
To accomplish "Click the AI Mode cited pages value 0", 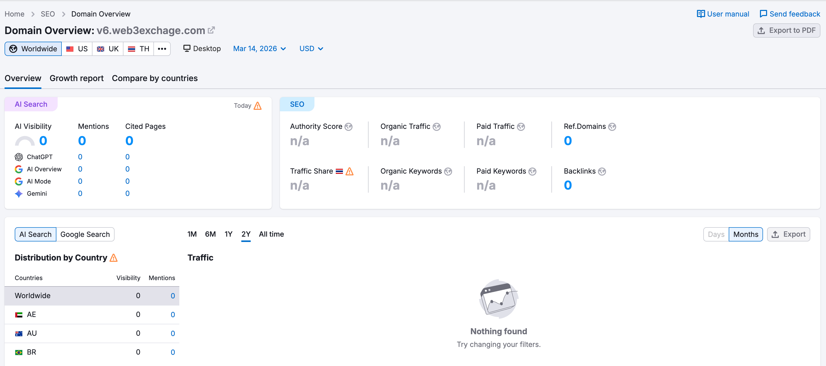I will [127, 181].
